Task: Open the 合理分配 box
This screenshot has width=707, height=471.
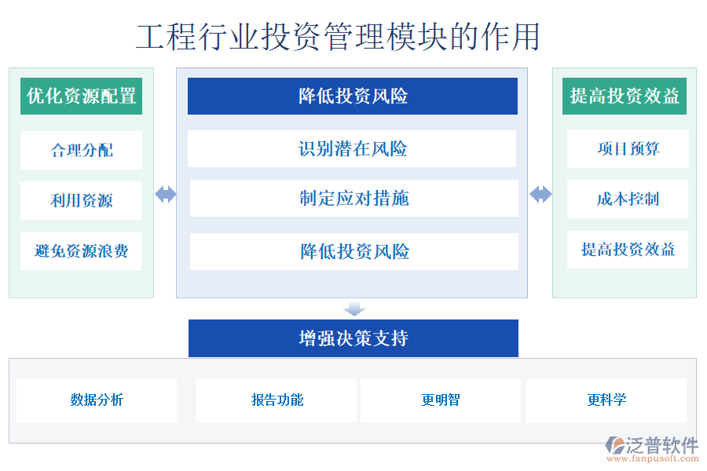Action: pyautogui.click(x=81, y=150)
